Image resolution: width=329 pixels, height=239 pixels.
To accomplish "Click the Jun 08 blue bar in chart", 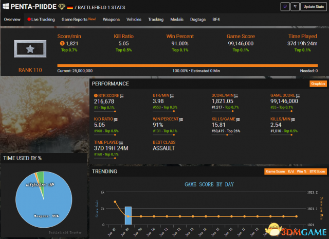I will click(128, 216).
